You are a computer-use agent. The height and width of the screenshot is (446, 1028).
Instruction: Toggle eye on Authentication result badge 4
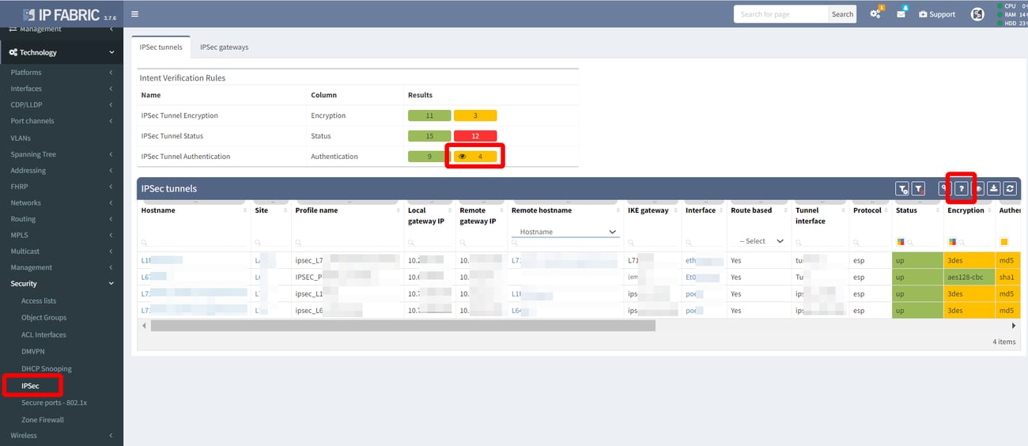463,157
